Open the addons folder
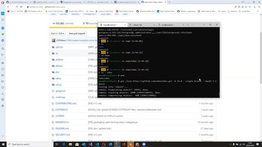The width and height of the screenshot is (262, 147). [x=59, y=60]
